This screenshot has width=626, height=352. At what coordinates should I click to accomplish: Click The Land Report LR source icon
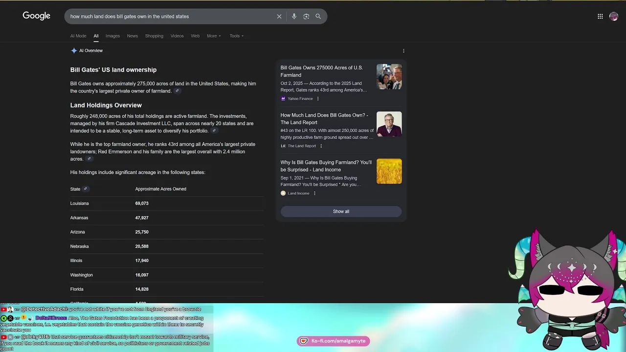(x=283, y=146)
